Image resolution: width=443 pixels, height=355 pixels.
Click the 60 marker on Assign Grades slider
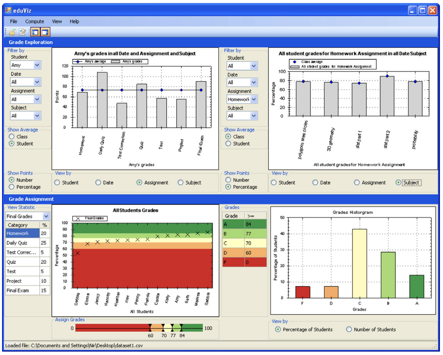pyautogui.click(x=150, y=328)
